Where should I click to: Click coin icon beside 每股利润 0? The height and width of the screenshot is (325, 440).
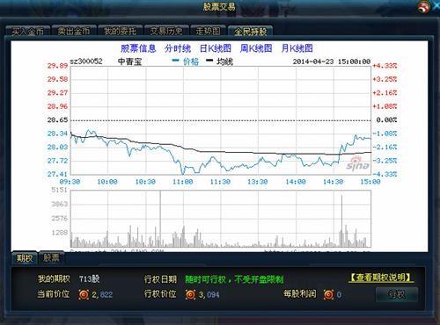328,294
